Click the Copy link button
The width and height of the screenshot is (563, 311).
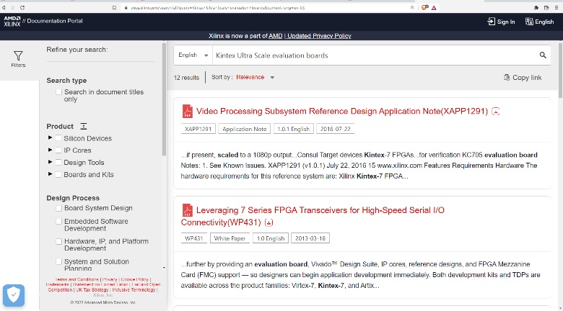click(523, 78)
